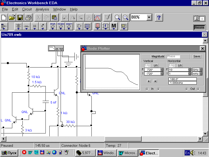This screenshot has width=209, height=157.
Task: Set Vertical axis to Lin
Action: point(155,65)
